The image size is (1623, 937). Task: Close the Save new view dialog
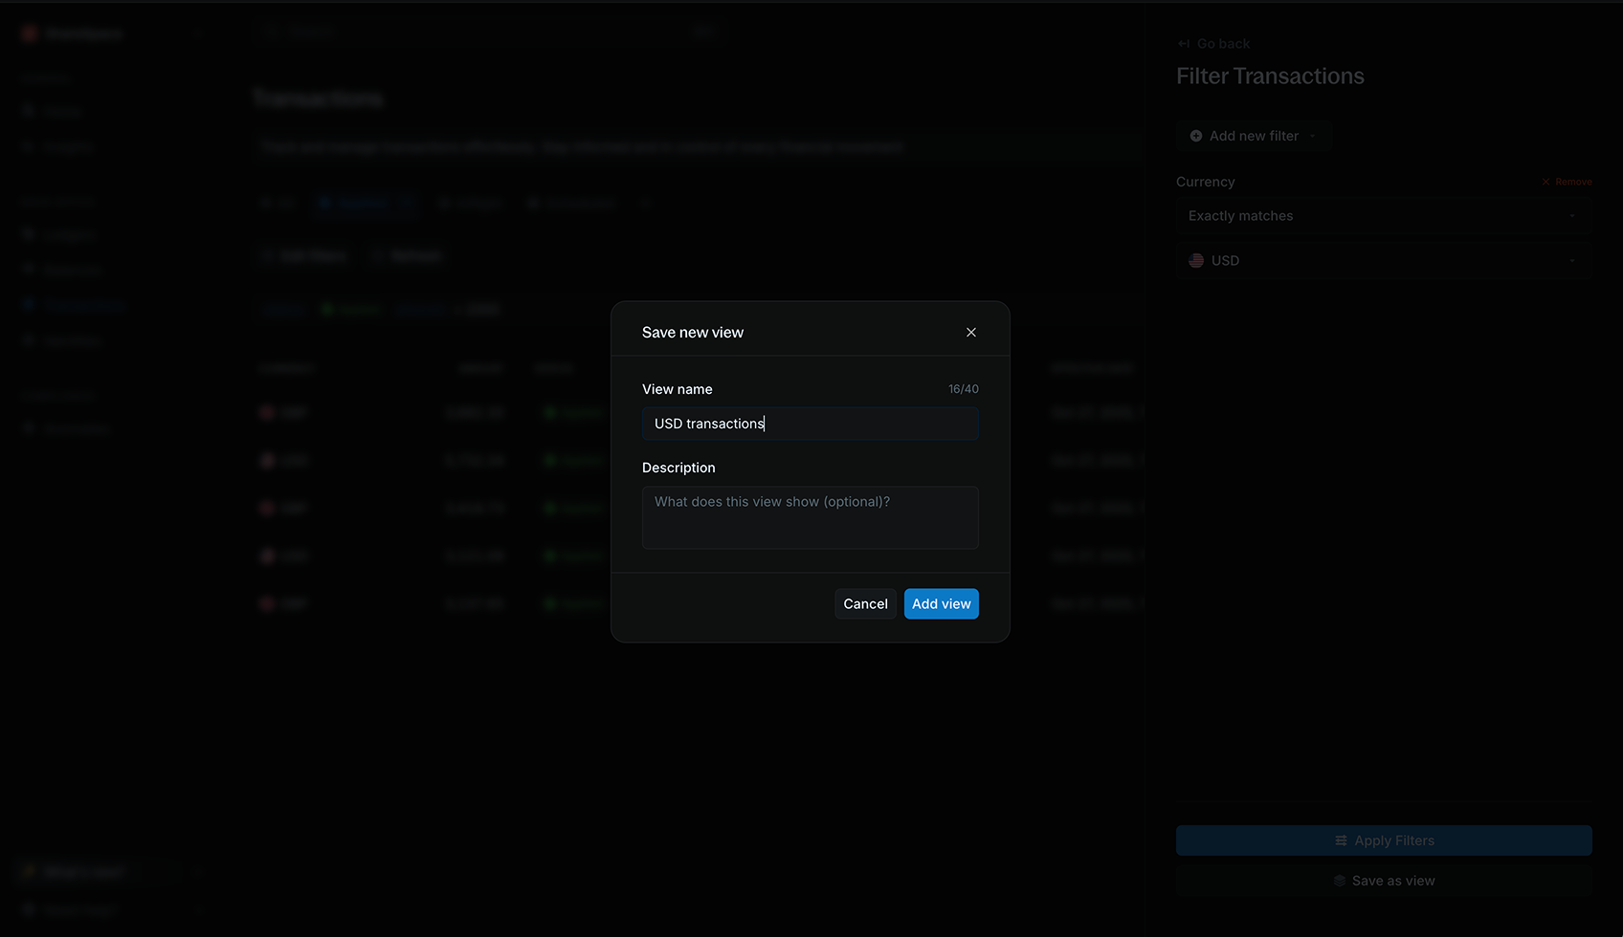[x=970, y=332]
